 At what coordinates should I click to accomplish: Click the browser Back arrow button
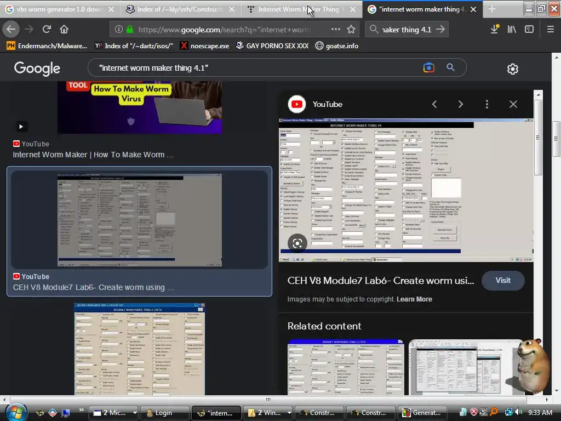pyautogui.click(x=11, y=29)
